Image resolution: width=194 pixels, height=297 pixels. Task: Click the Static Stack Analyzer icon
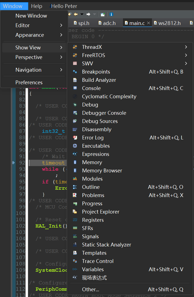click(x=75, y=245)
